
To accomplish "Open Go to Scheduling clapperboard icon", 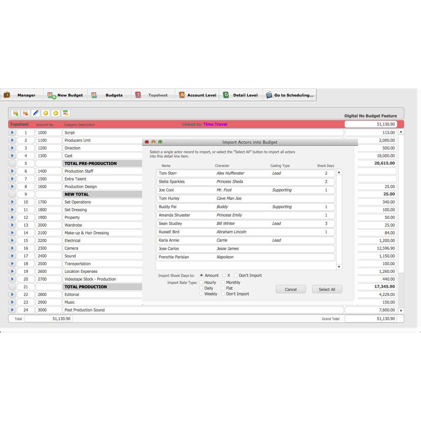I will 269,95.
